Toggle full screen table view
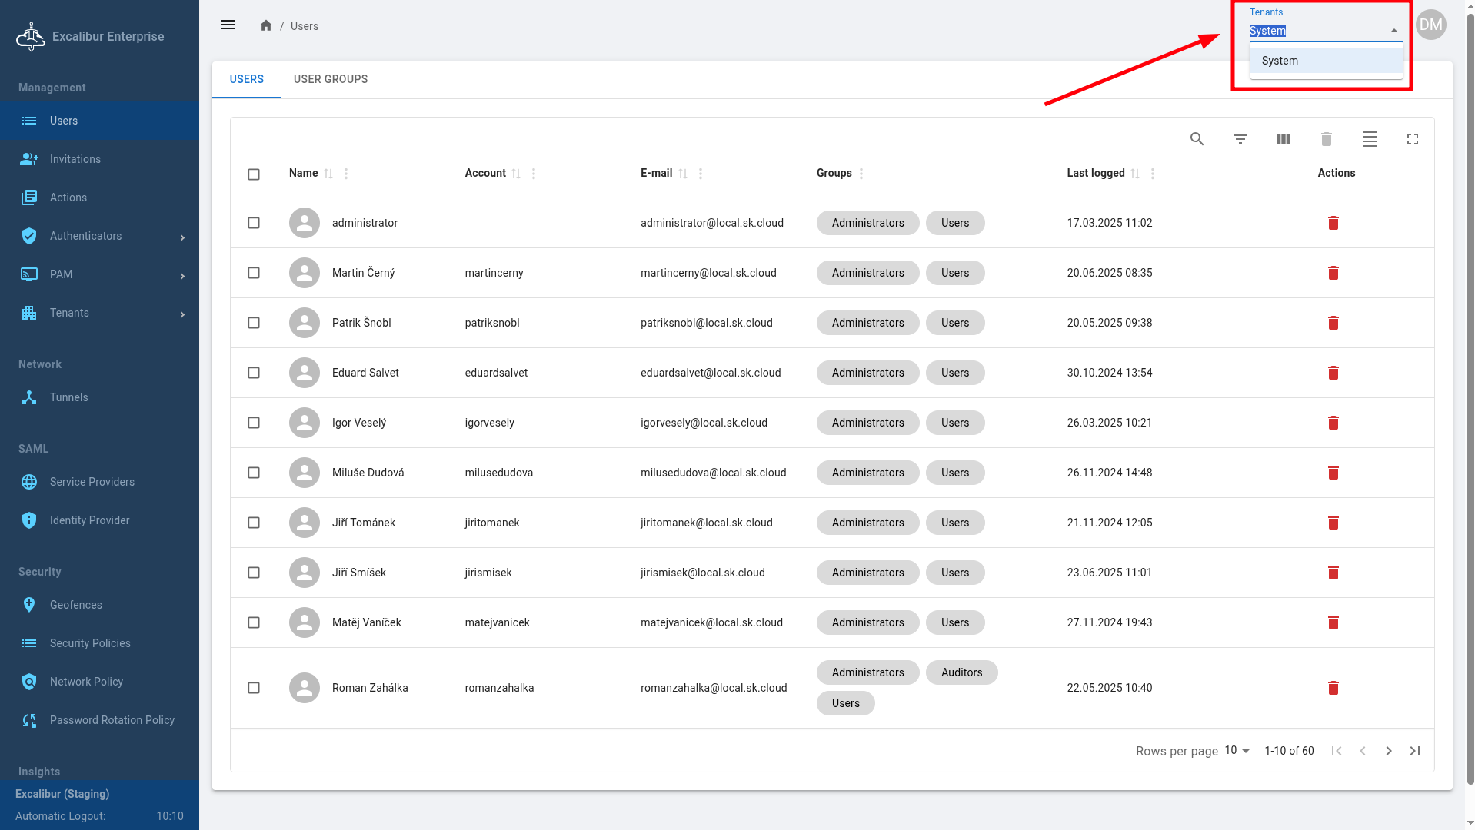Image resolution: width=1475 pixels, height=830 pixels. point(1412,139)
